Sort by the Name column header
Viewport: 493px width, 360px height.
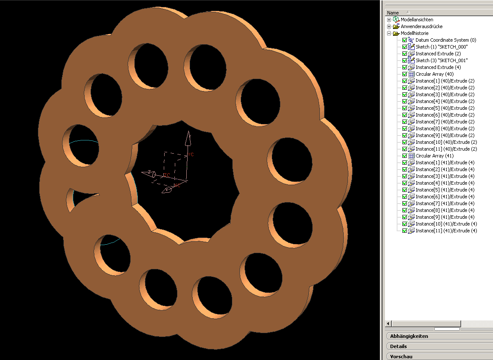pos(393,13)
